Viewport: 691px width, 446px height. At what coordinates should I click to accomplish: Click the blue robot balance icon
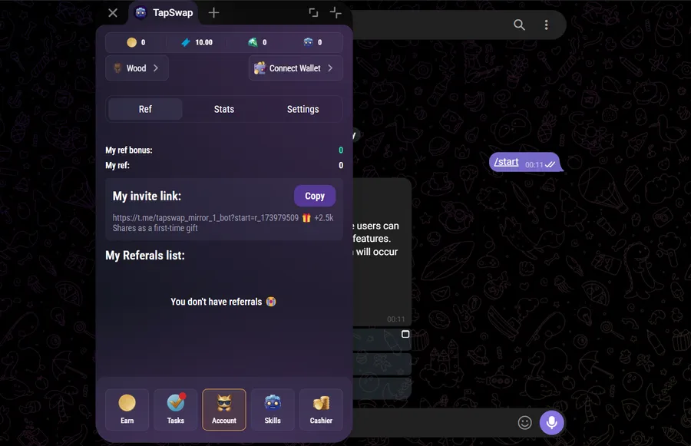308,42
